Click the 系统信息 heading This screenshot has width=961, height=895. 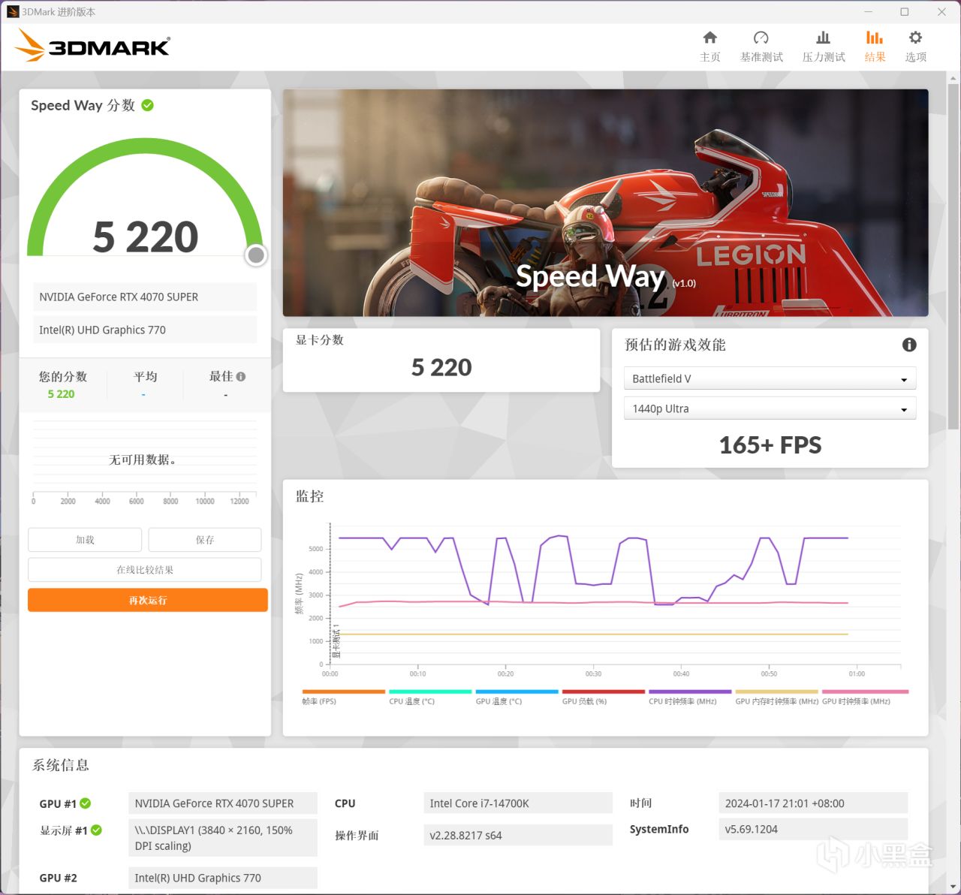61,765
